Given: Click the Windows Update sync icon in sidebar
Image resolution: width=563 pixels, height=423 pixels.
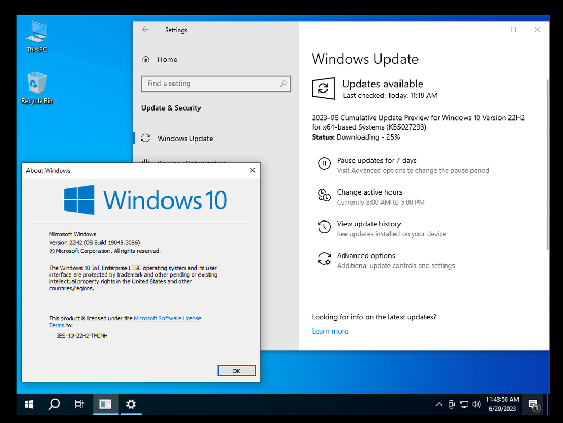Looking at the screenshot, I should pos(146,138).
